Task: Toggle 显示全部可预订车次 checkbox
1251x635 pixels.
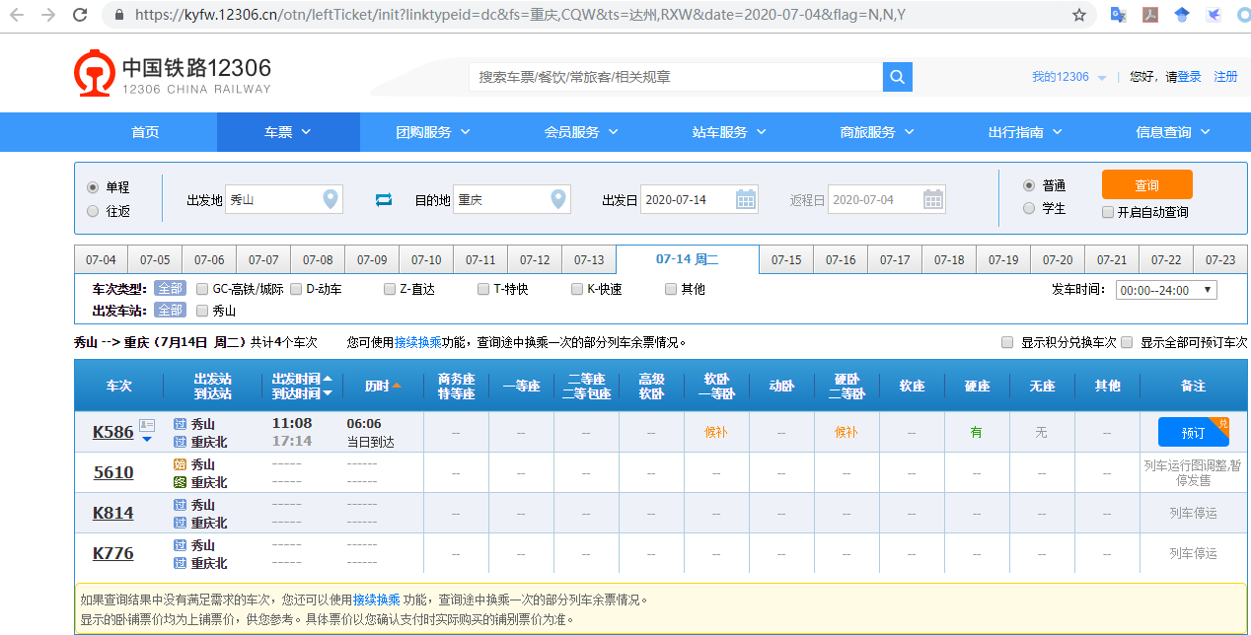Action: tap(1127, 342)
